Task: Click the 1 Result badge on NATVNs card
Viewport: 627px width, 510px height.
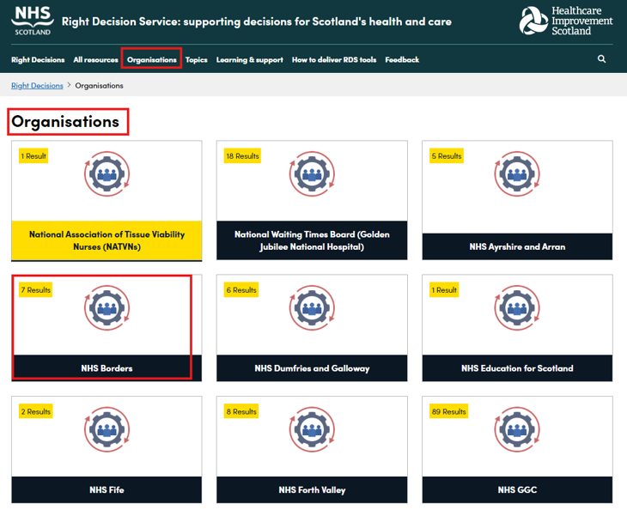Action: coord(33,156)
